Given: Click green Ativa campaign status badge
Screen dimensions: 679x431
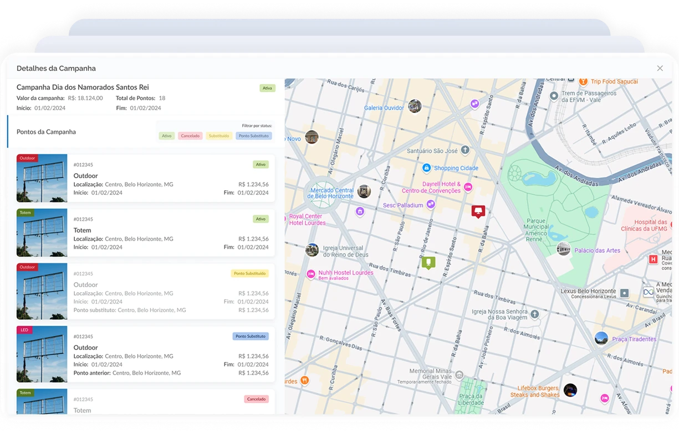Looking at the screenshot, I should coord(268,88).
